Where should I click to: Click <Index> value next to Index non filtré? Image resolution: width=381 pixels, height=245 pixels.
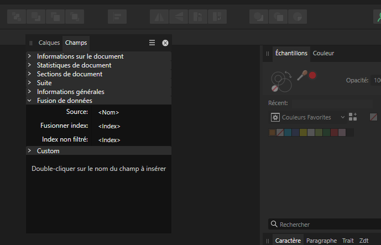click(x=109, y=140)
